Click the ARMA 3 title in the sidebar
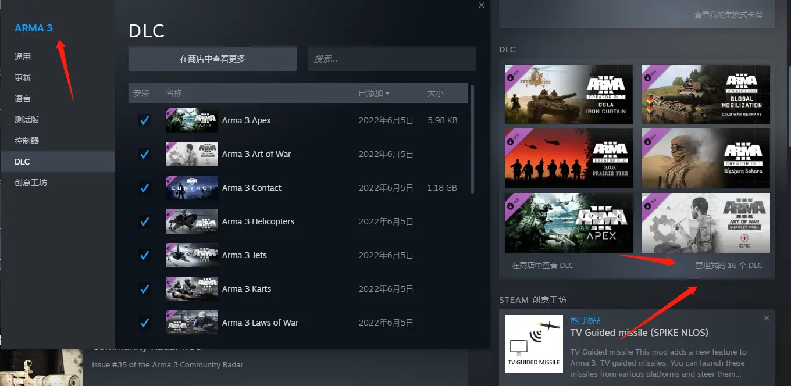 pos(34,28)
